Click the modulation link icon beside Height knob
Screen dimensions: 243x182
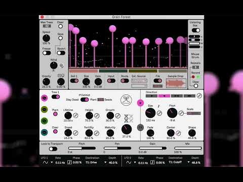point(97,116)
